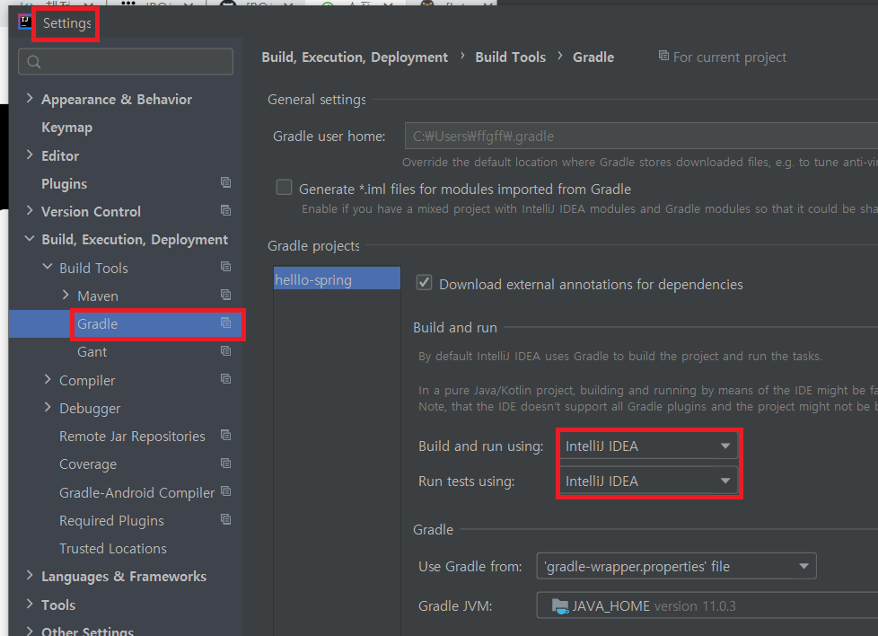Open the Gradle JVM combo box
The width and height of the screenshot is (878, 636).
pos(707,605)
